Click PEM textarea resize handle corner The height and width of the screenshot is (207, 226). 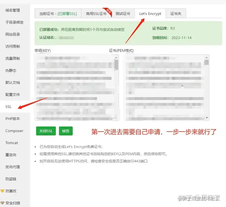[x=207, y=118]
